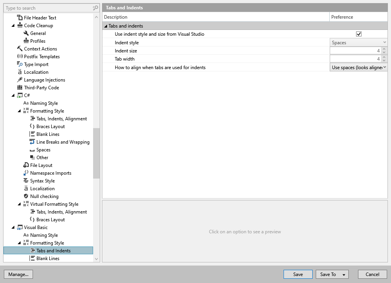391x283 pixels.
Task: Open the tab alignment options dropdown
Action: (x=358, y=67)
